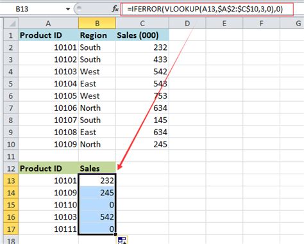The image size is (304, 244).
Task: Select cell with Product ID 10107
Action: [48, 120]
